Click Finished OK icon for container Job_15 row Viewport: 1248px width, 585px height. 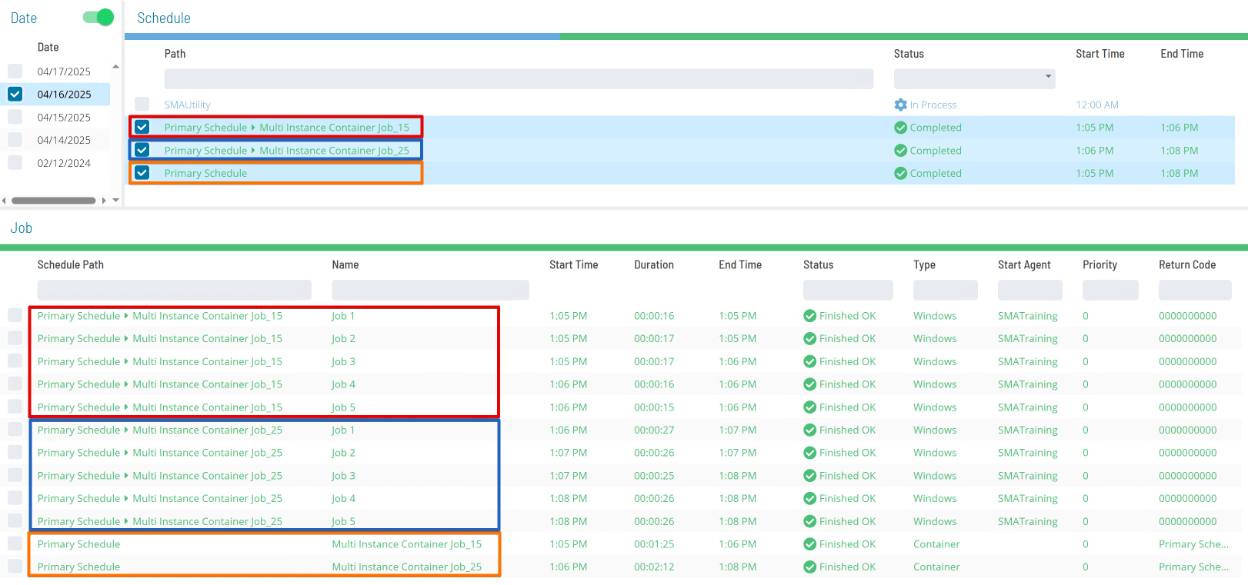pos(809,544)
